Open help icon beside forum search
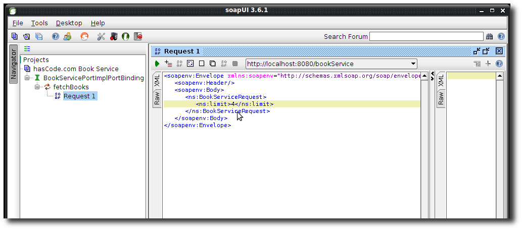Screen dimensions: 522x230 (x=501, y=36)
